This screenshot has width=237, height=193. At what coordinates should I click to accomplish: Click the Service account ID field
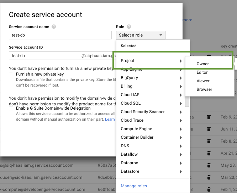pos(45,56)
